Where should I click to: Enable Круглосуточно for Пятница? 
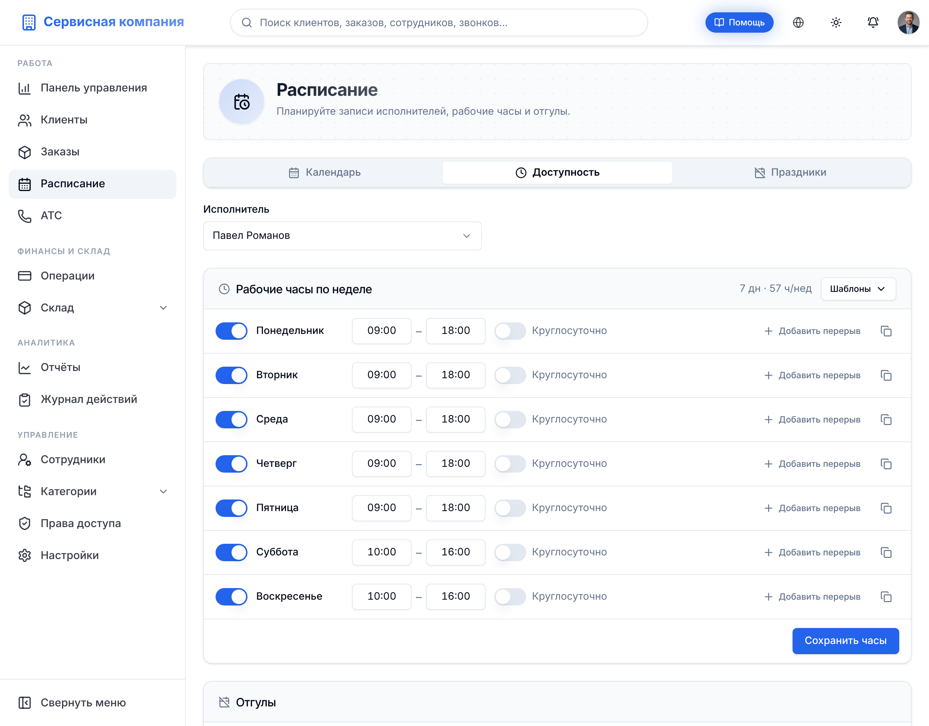point(510,508)
